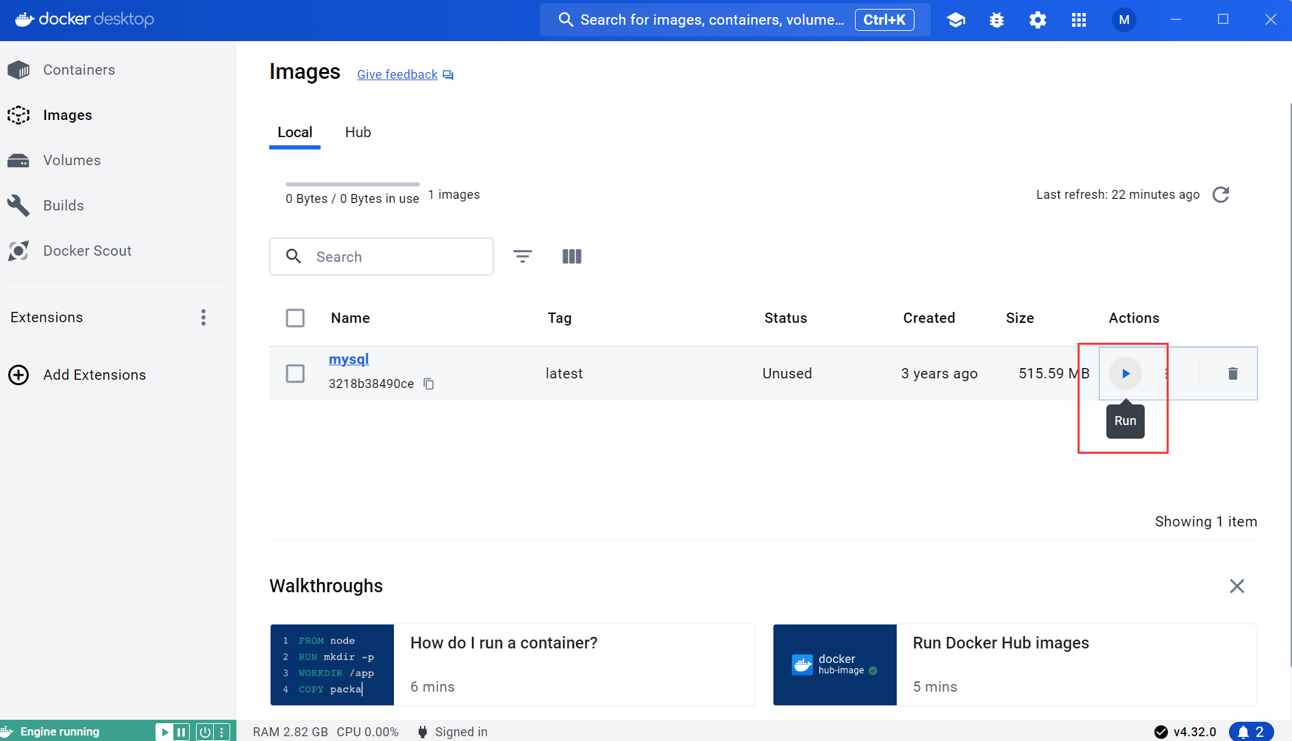This screenshot has width=1292, height=741.
Task: Delete the mysql image
Action: click(x=1233, y=374)
